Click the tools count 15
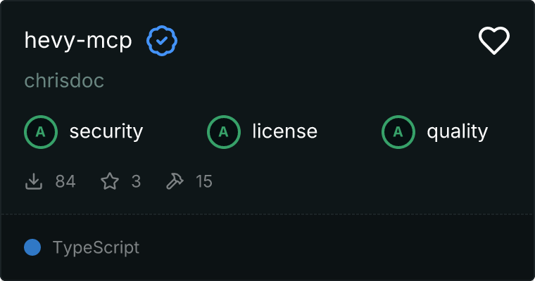 pyautogui.click(x=203, y=182)
